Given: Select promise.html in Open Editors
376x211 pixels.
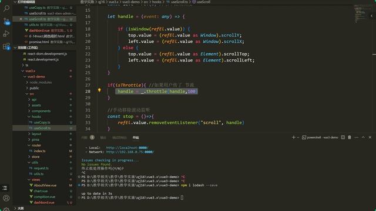Looking at the screenshot, I should (45, 42).
